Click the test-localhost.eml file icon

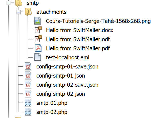(x=38, y=57)
